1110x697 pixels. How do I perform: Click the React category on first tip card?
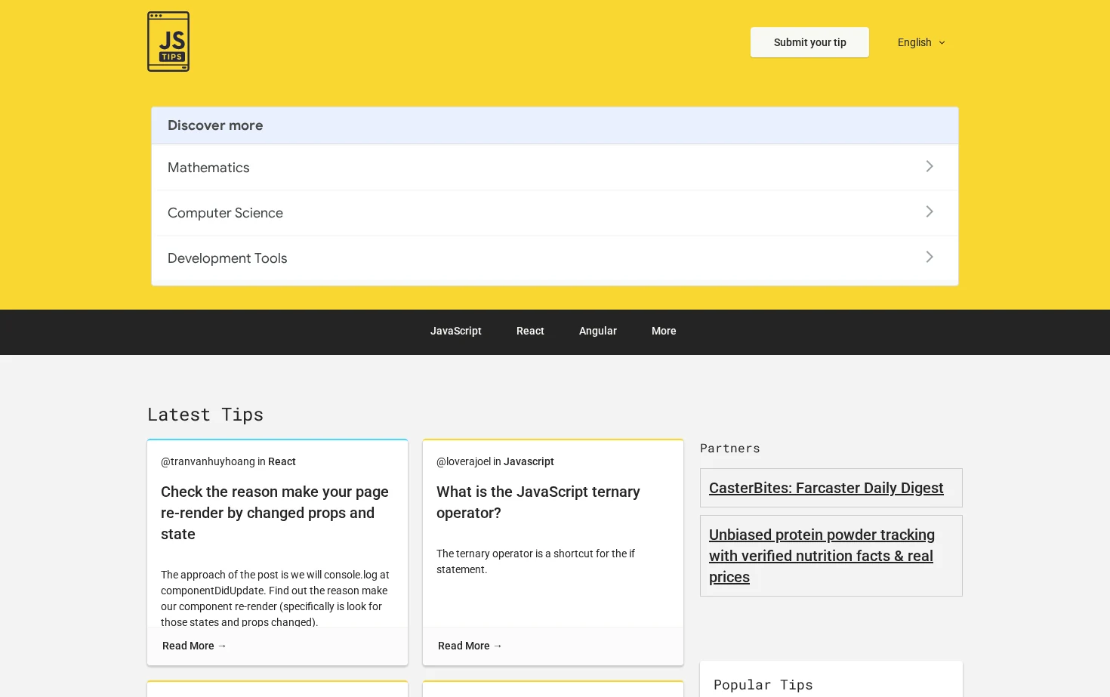[x=282, y=461]
